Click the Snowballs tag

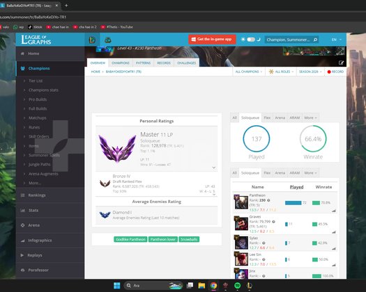pos(189,239)
